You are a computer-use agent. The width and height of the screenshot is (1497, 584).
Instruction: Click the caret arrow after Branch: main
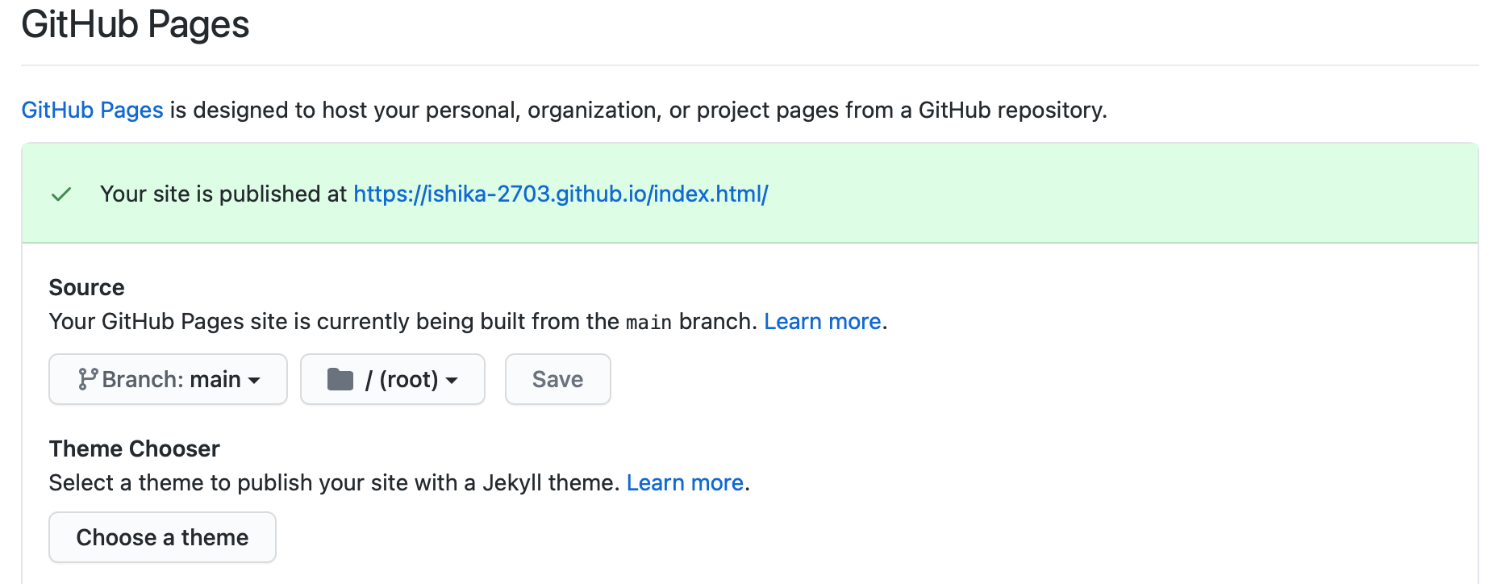[x=255, y=380]
